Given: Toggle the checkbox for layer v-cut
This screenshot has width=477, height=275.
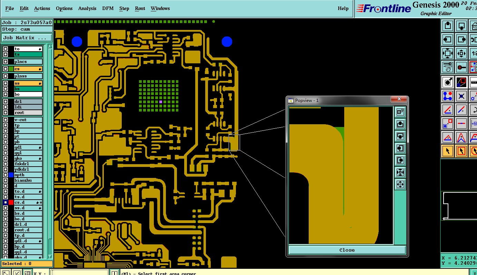Looking at the screenshot, I should click(6, 120).
